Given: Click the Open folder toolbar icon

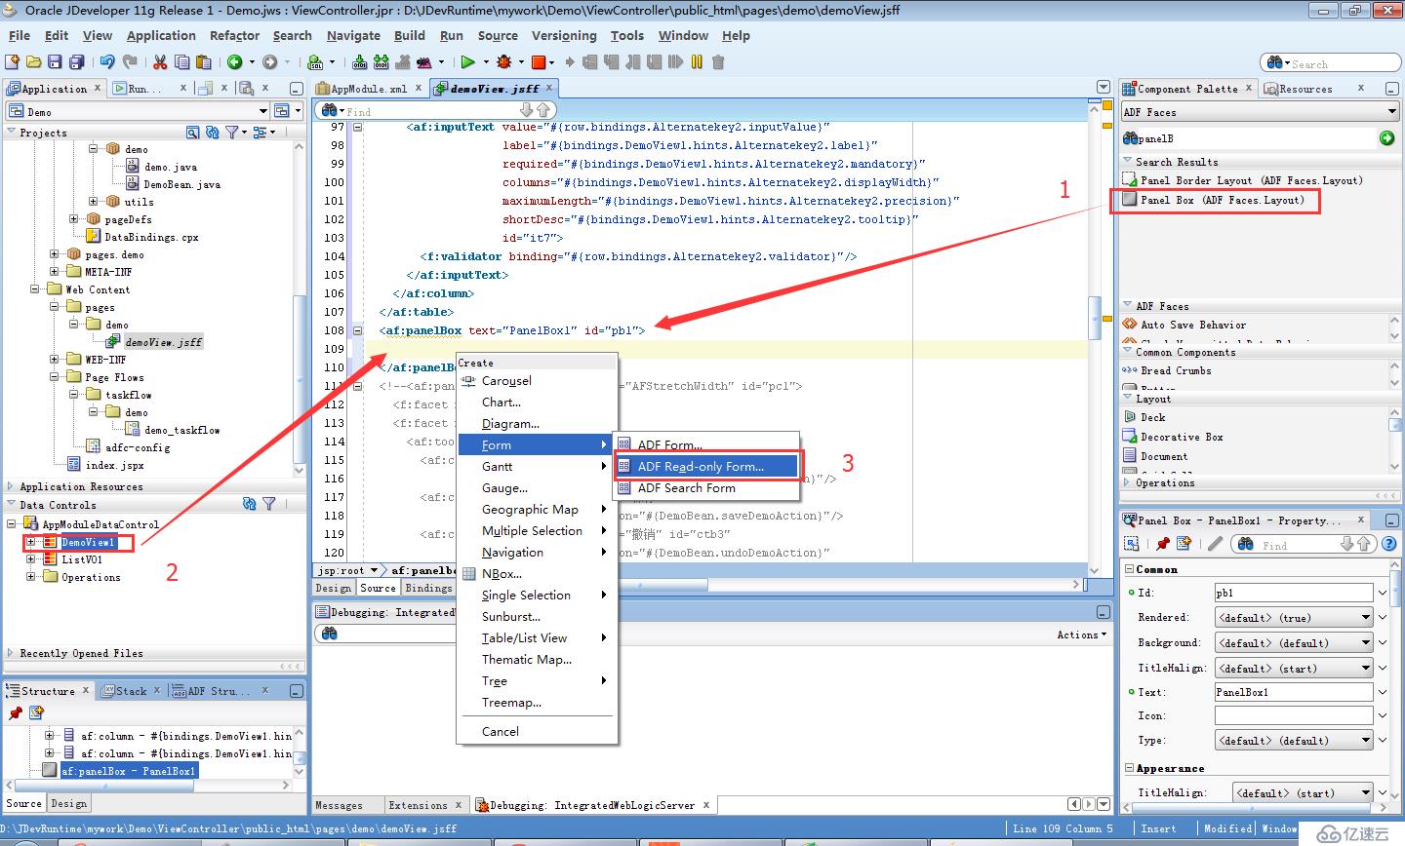Looking at the screenshot, I should [x=34, y=61].
